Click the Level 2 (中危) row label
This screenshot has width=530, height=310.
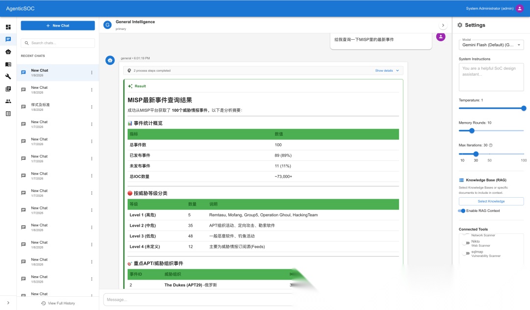(x=143, y=226)
